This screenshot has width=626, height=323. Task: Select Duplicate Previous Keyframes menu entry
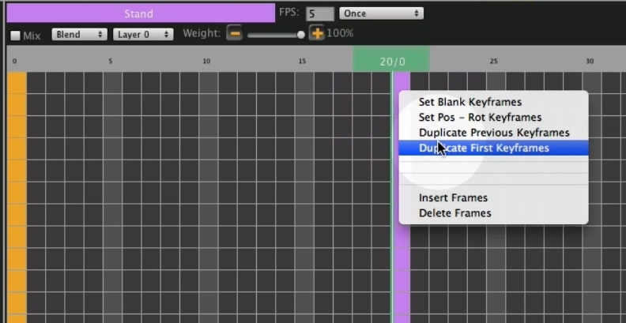493,133
